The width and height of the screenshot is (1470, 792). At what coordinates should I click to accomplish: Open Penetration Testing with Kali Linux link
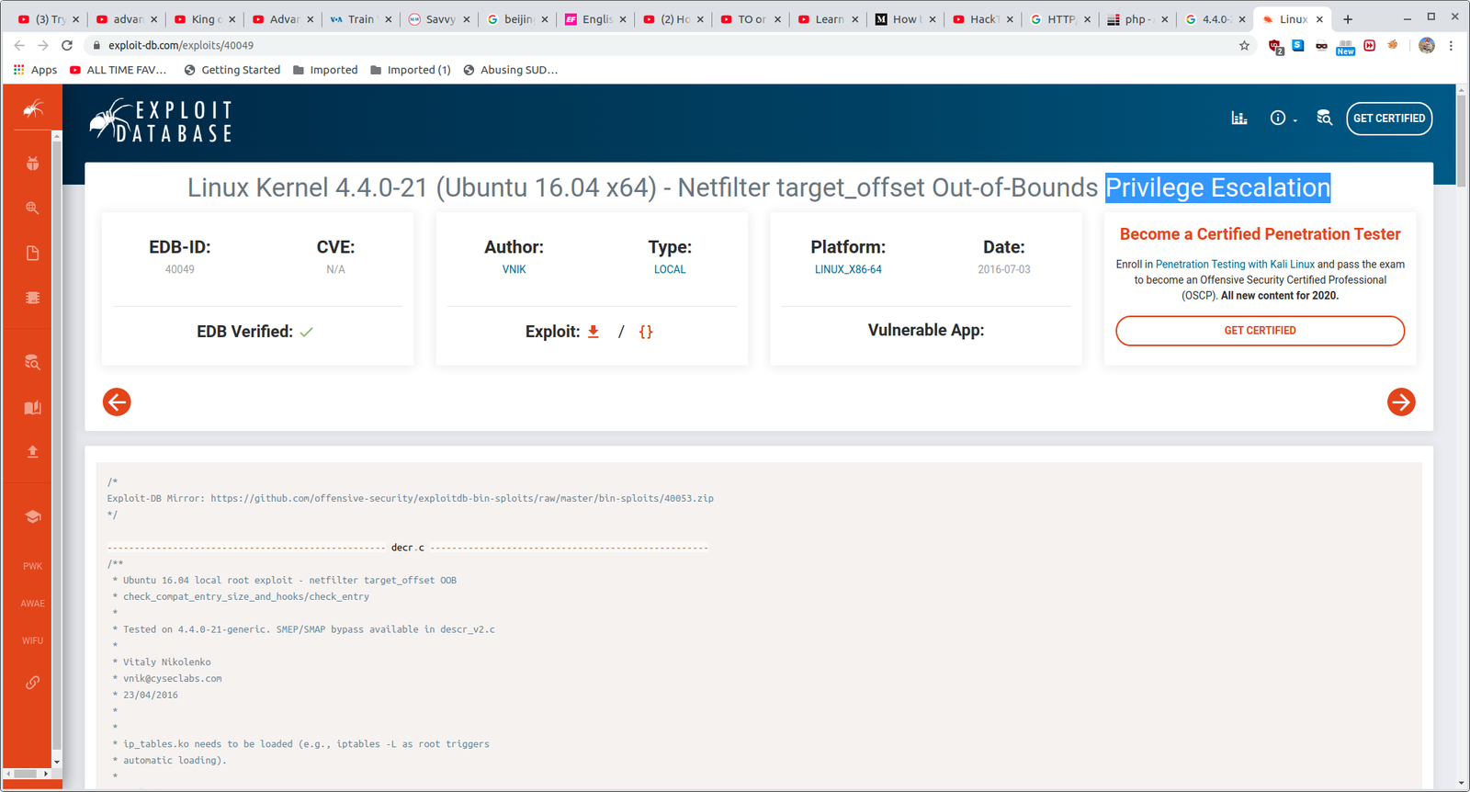tap(1235, 264)
